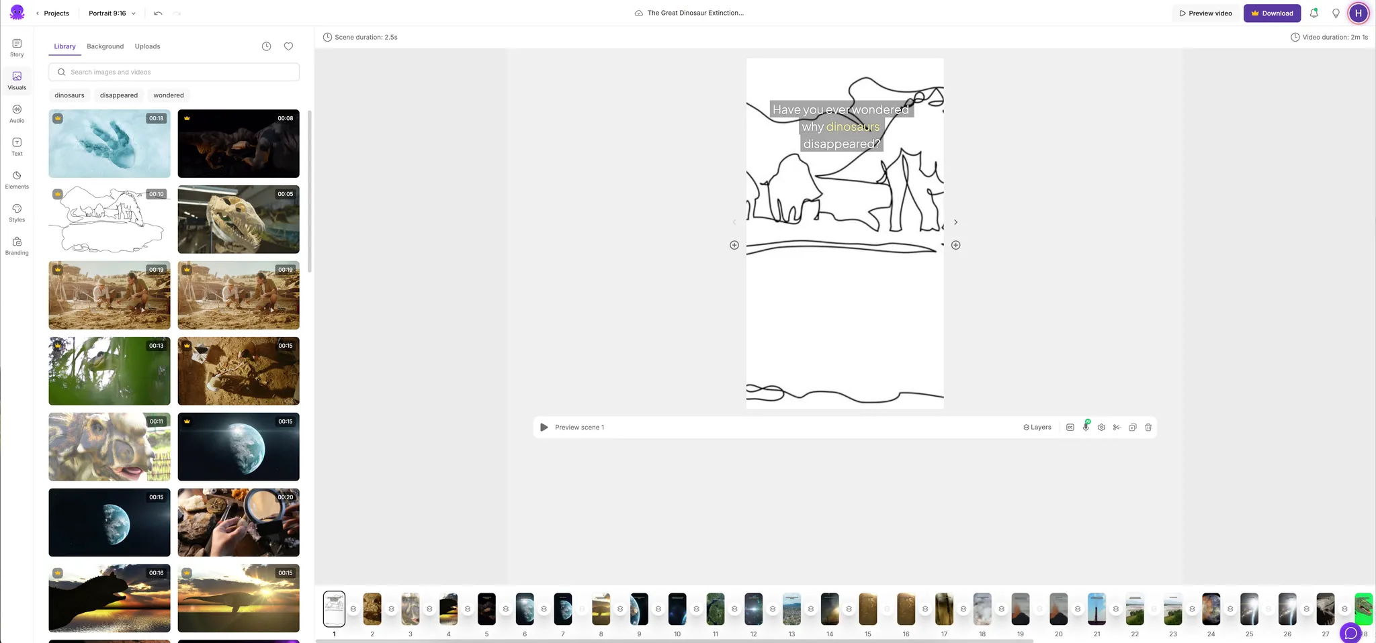The image size is (1376, 643).
Task: Select the dinosaur skull skeleton clip
Action: [x=239, y=219]
